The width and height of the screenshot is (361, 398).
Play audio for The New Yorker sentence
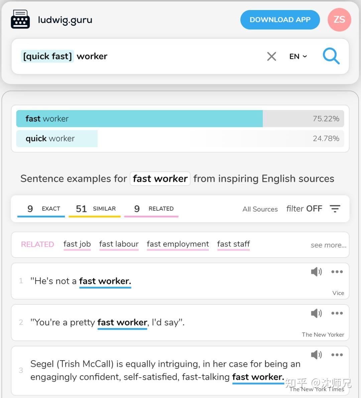(316, 313)
